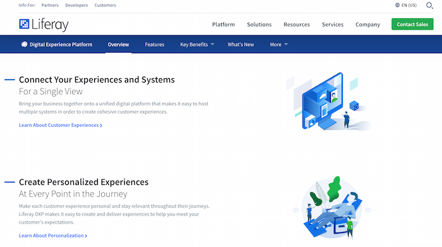The width and height of the screenshot is (442, 247).
Task: Click the Partners link
Action: pyautogui.click(x=50, y=5)
